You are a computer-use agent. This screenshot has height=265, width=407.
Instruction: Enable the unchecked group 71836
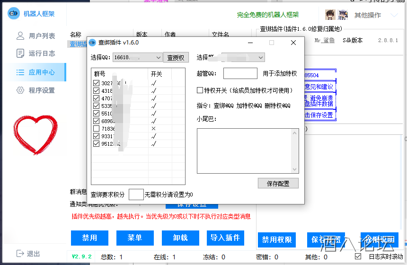point(97,129)
